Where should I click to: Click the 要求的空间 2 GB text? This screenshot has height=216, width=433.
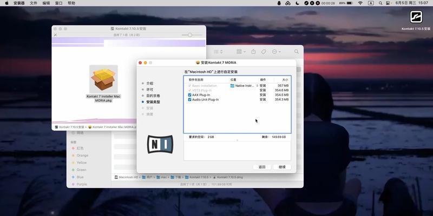tap(201, 137)
